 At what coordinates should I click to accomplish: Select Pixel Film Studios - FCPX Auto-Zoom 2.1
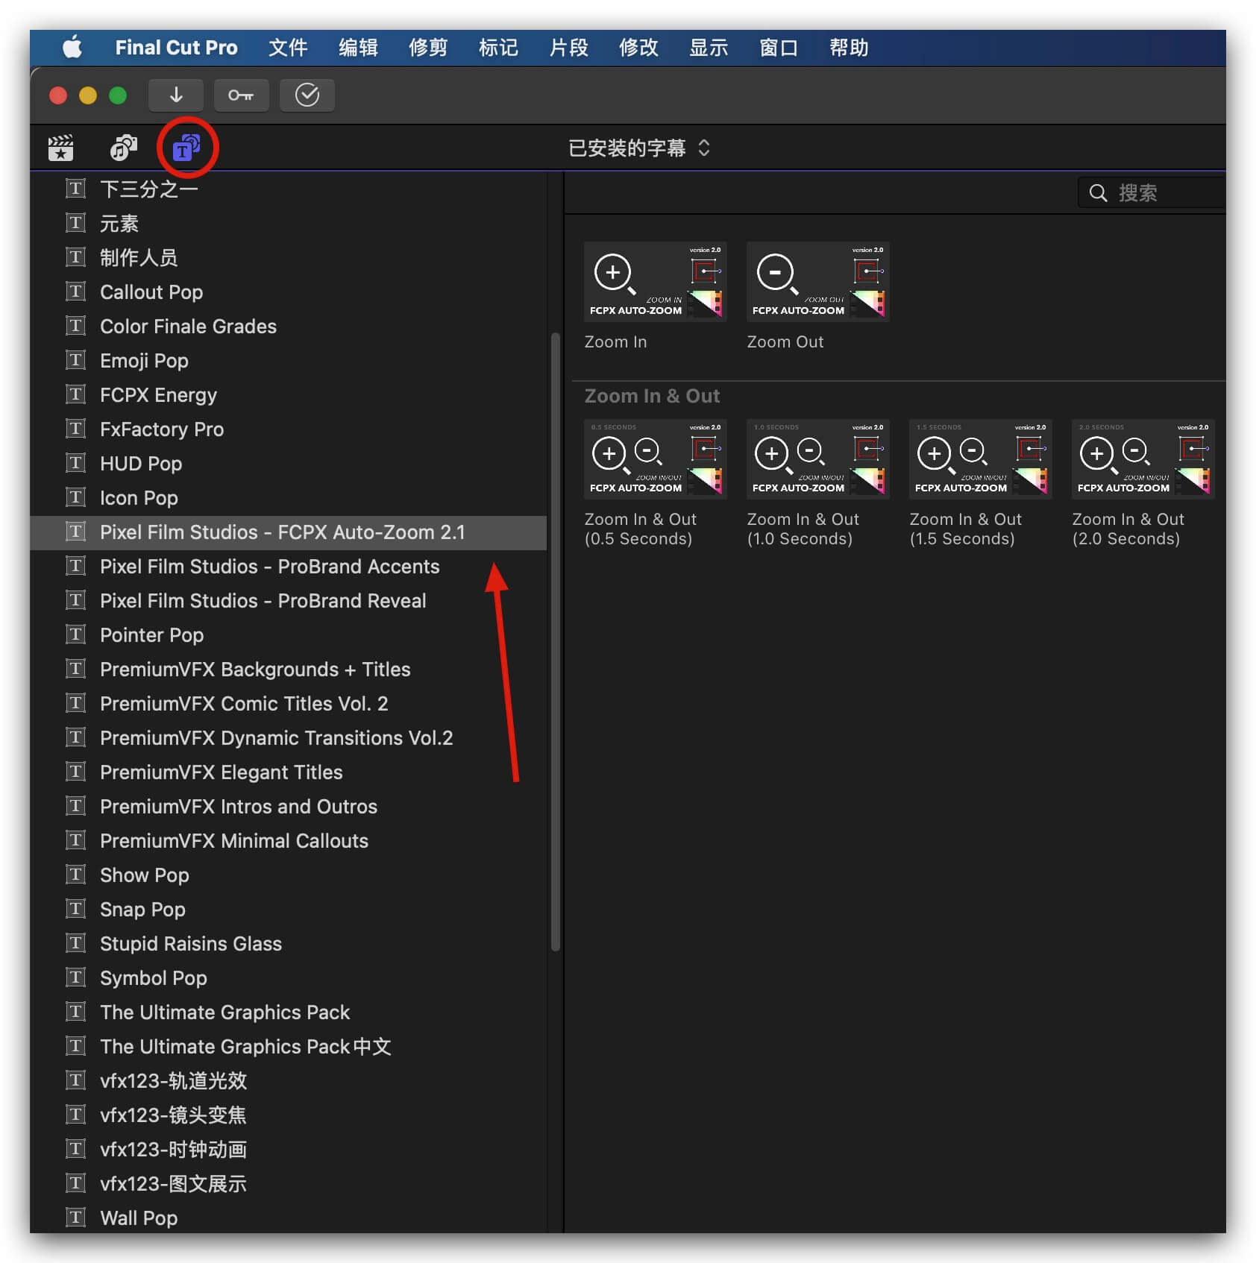[288, 532]
